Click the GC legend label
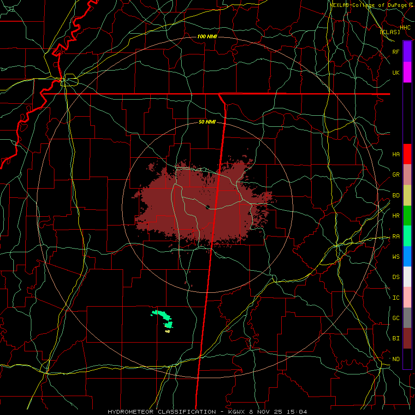Screen dimensions: 415x415 [396, 318]
